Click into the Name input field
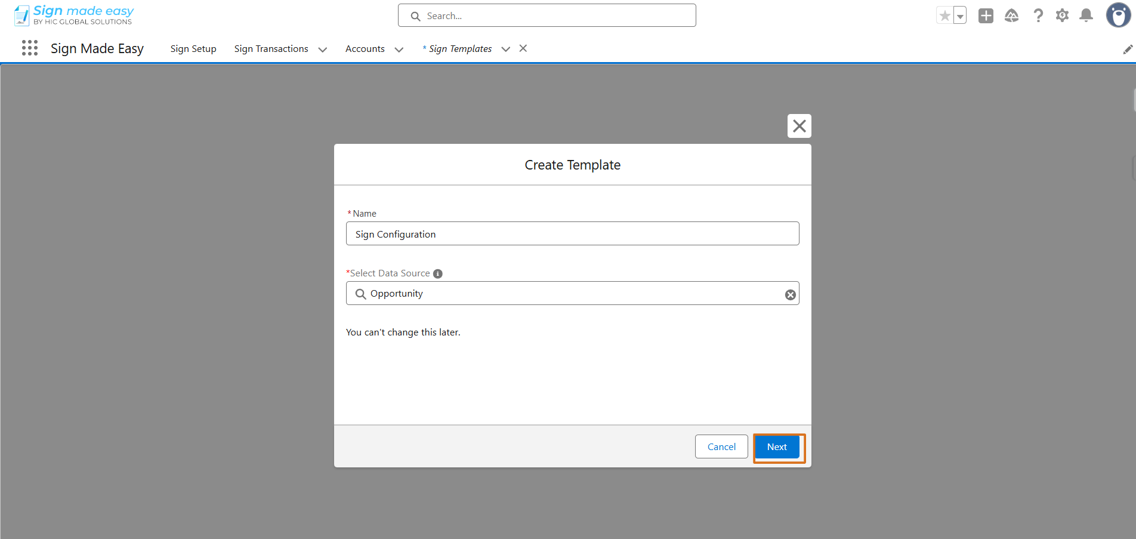1136x539 pixels. [x=573, y=233]
